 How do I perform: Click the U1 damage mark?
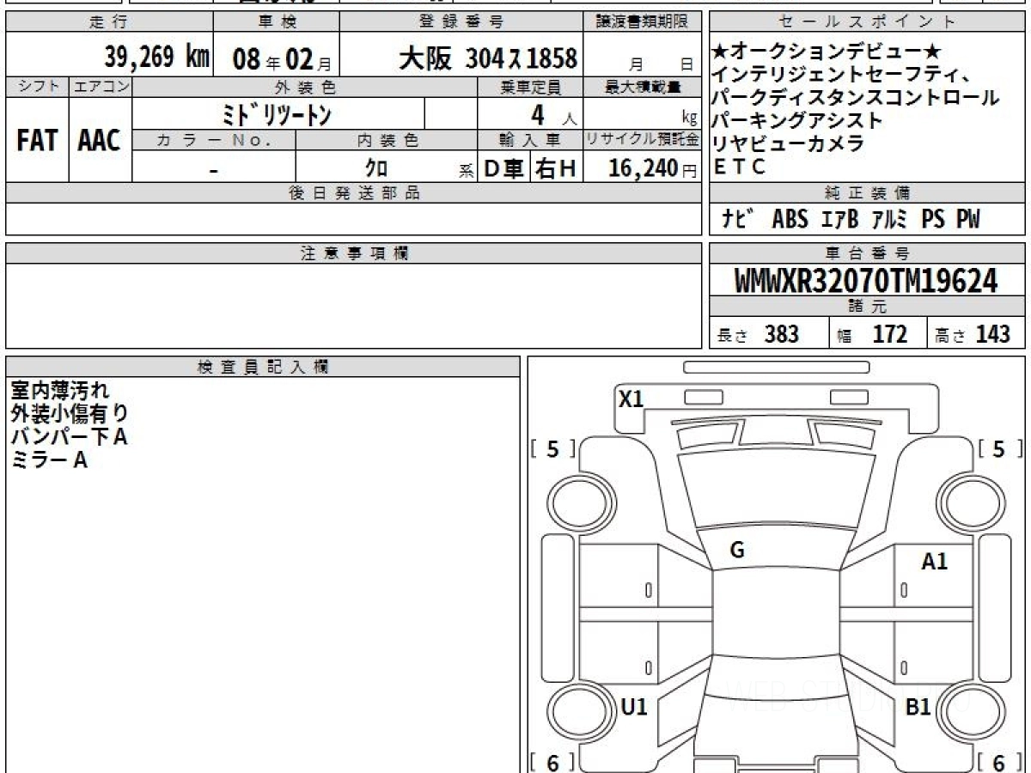[634, 707]
